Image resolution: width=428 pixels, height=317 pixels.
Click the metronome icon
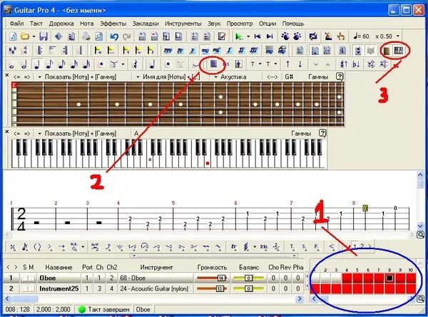pos(328,36)
